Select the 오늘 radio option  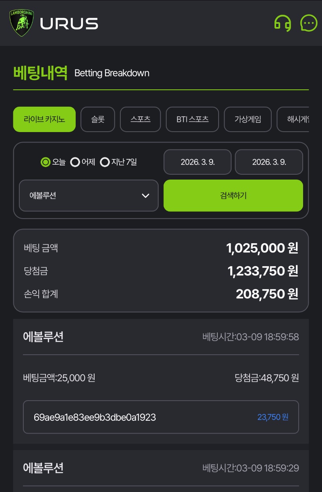tap(45, 162)
